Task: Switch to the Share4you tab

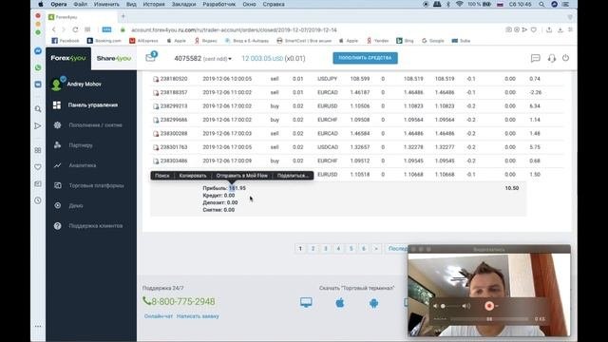Action: click(x=114, y=58)
